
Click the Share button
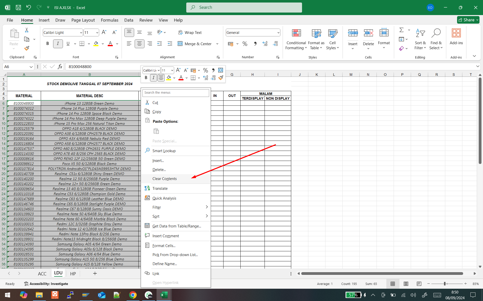468,20
